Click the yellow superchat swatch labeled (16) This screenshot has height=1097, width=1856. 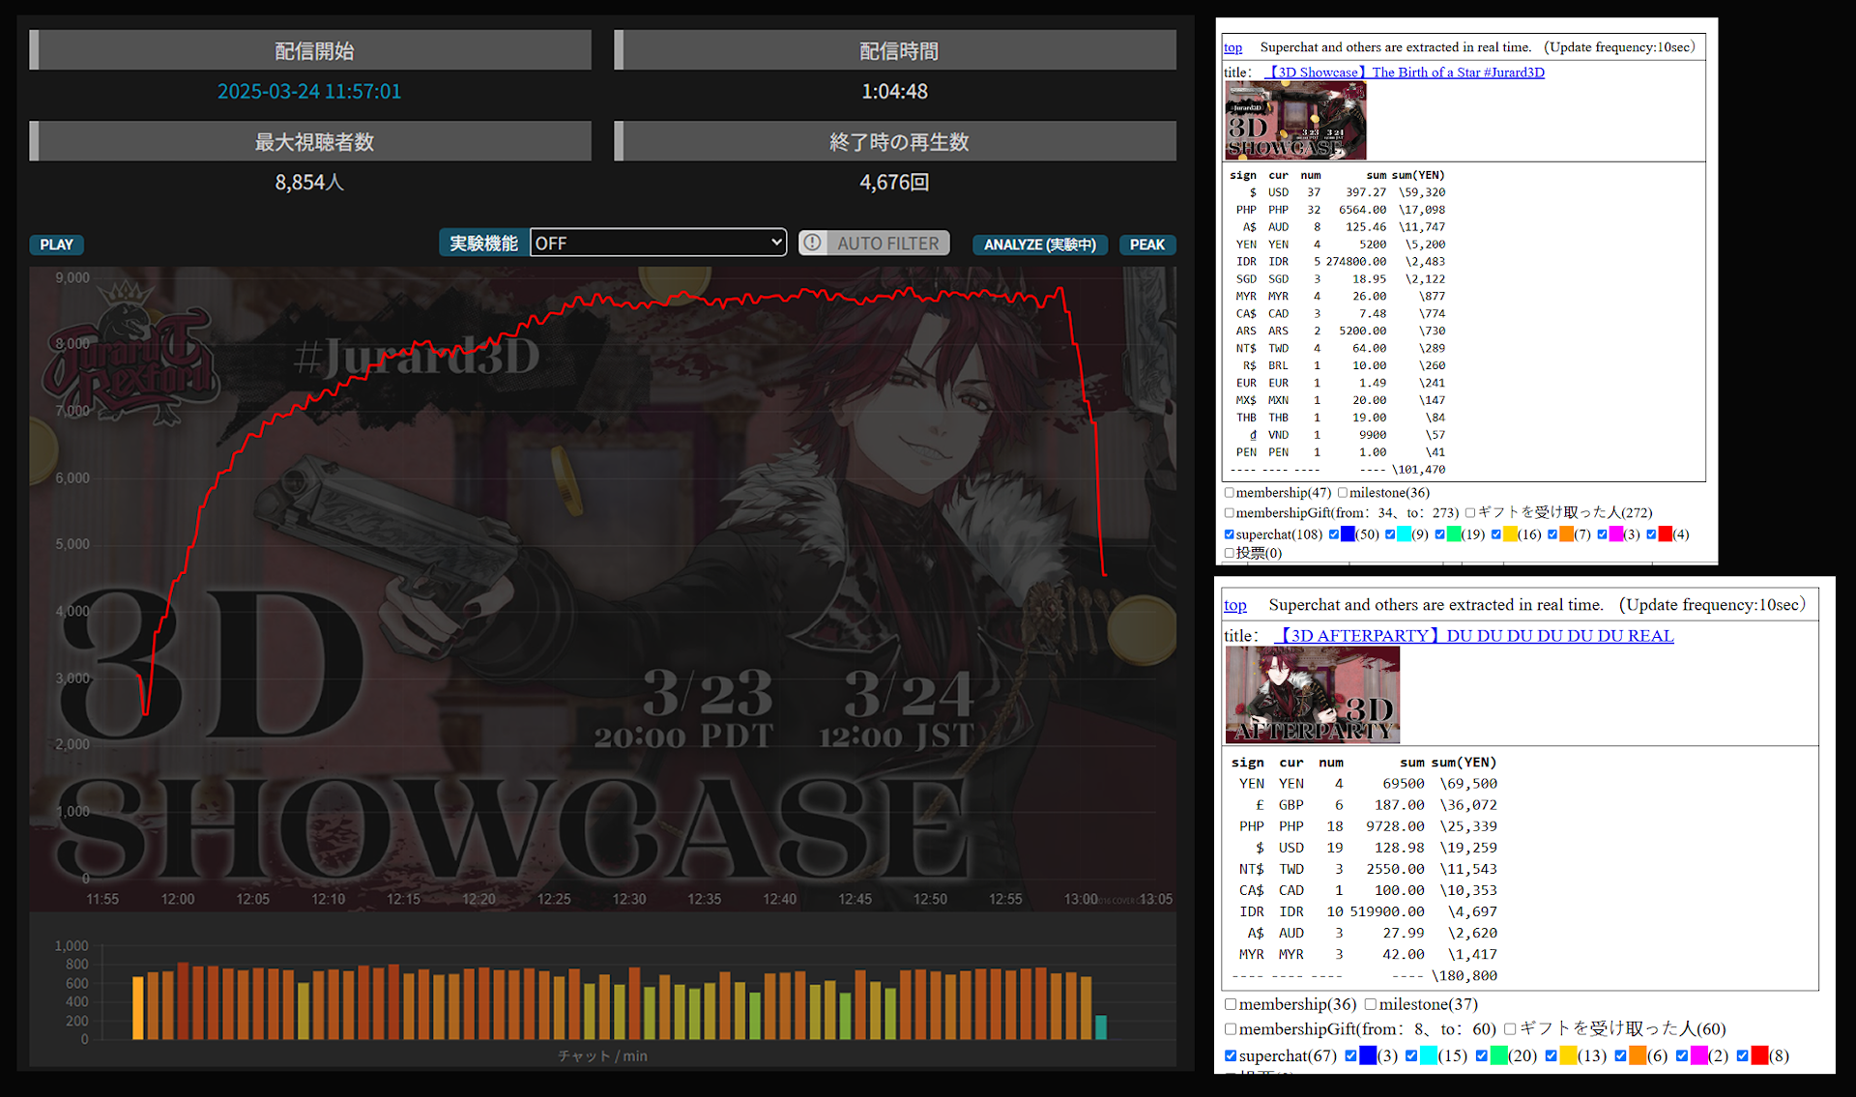(1510, 534)
